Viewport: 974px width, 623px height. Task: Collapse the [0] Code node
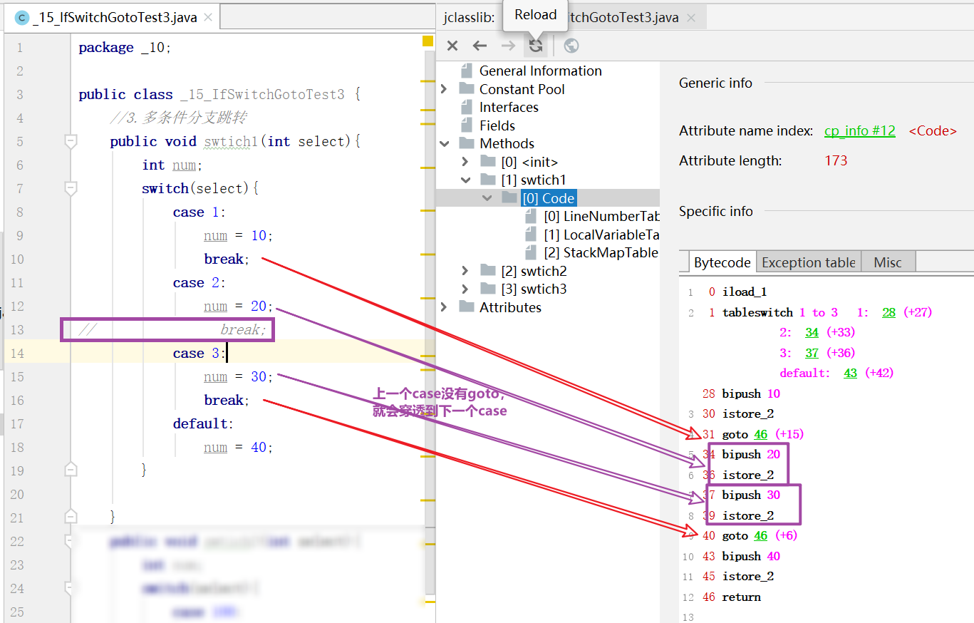487,198
